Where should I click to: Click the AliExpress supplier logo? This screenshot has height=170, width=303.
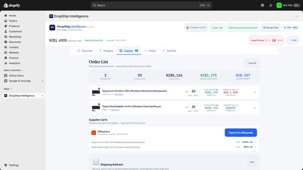tap(94, 133)
